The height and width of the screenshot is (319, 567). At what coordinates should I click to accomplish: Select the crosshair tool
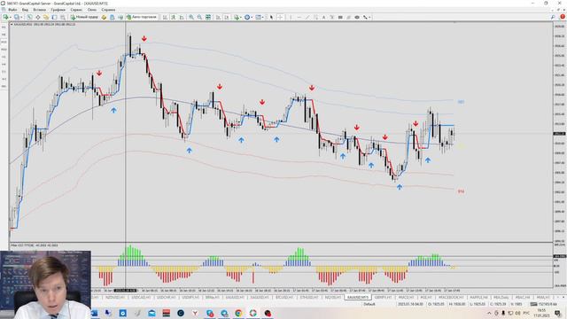coord(280,17)
